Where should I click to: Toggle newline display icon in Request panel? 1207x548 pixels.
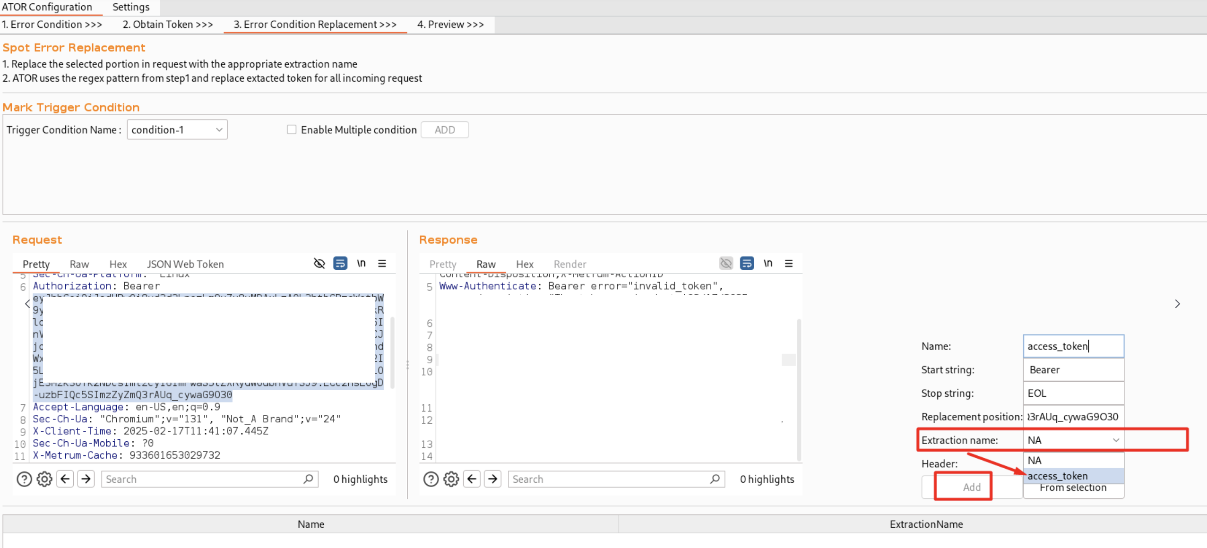(x=361, y=263)
